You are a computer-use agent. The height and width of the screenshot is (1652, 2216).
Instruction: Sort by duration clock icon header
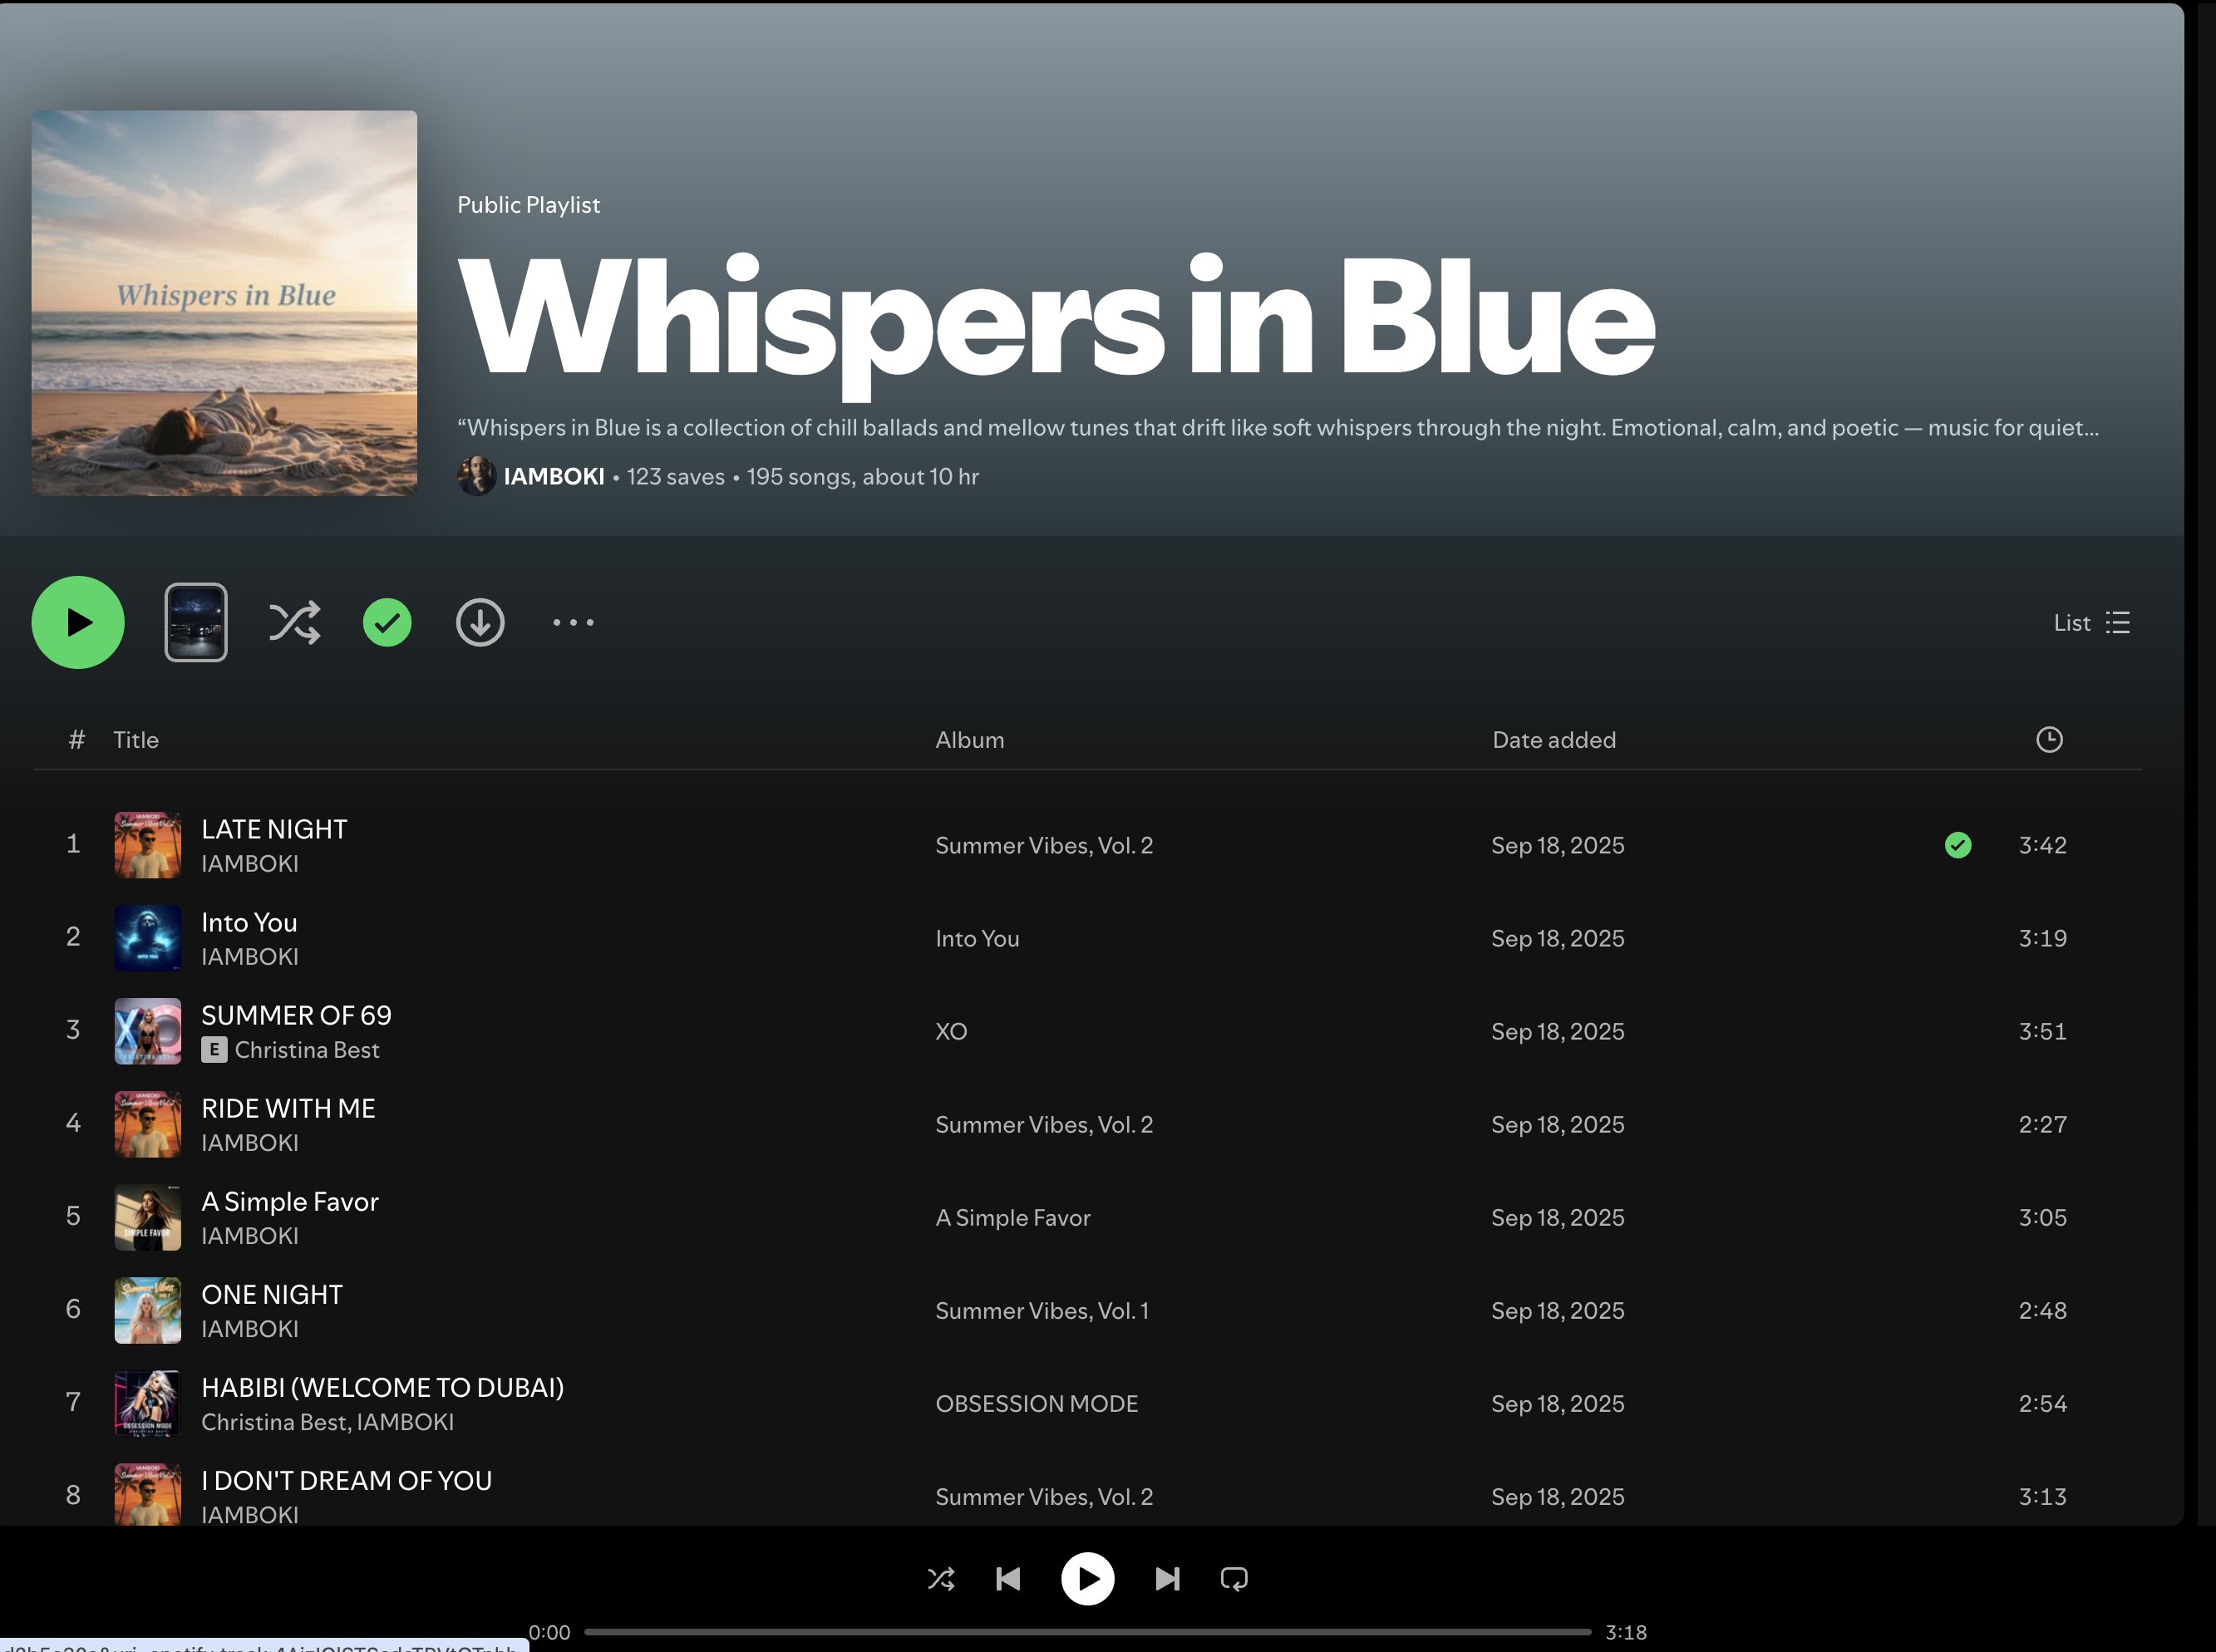pyautogui.click(x=2049, y=740)
